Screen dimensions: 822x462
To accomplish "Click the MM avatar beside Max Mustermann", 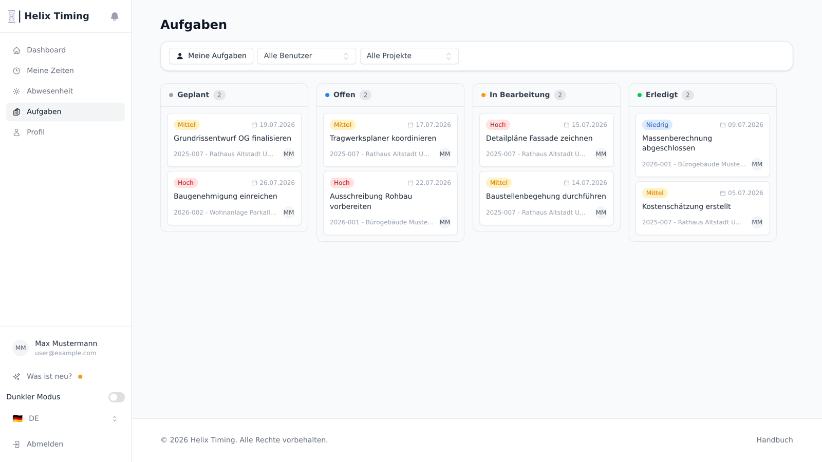I will [21, 348].
